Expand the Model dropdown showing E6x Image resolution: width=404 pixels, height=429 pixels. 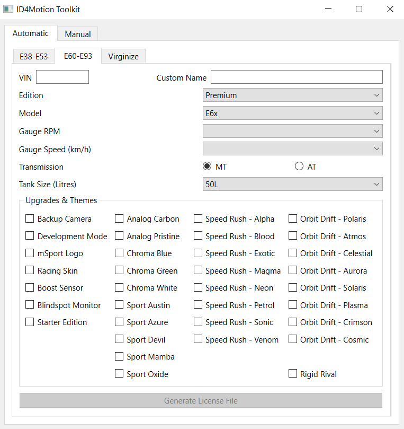293,113
